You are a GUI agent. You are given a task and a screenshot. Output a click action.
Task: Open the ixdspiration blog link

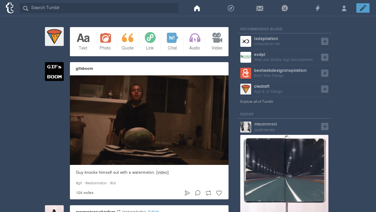pos(266,39)
